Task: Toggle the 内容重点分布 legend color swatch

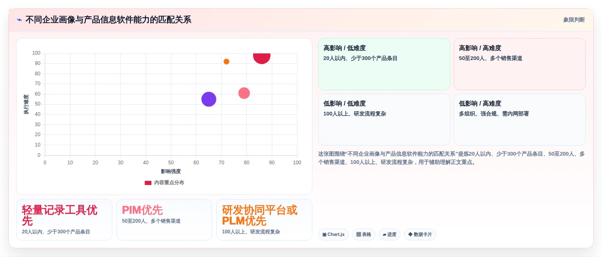Action: point(148,183)
